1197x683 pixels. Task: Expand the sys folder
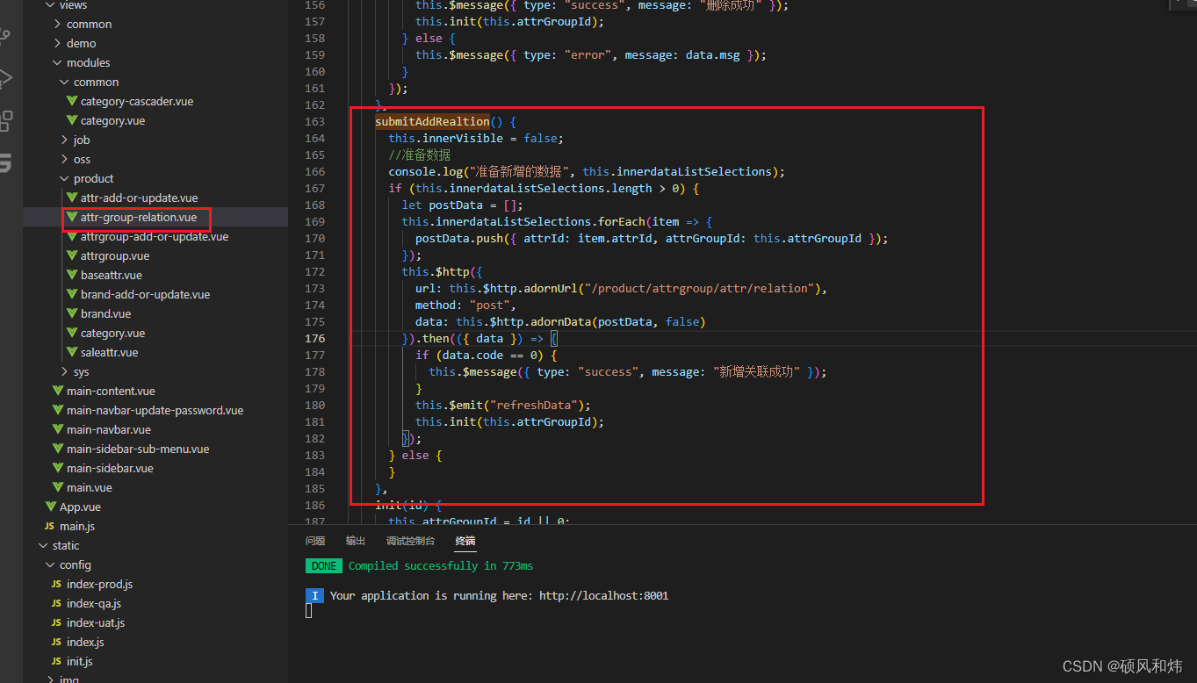(64, 372)
